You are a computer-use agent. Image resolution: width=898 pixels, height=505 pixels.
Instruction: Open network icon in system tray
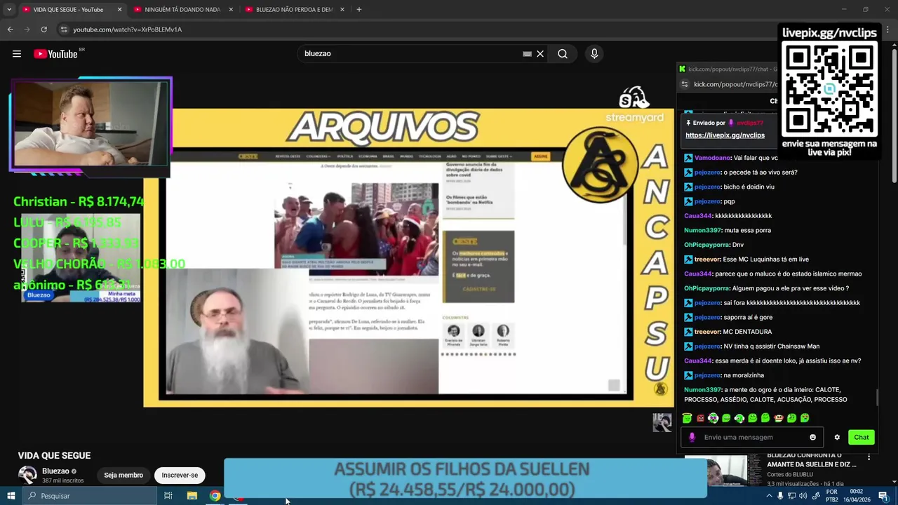click(792, 496)
